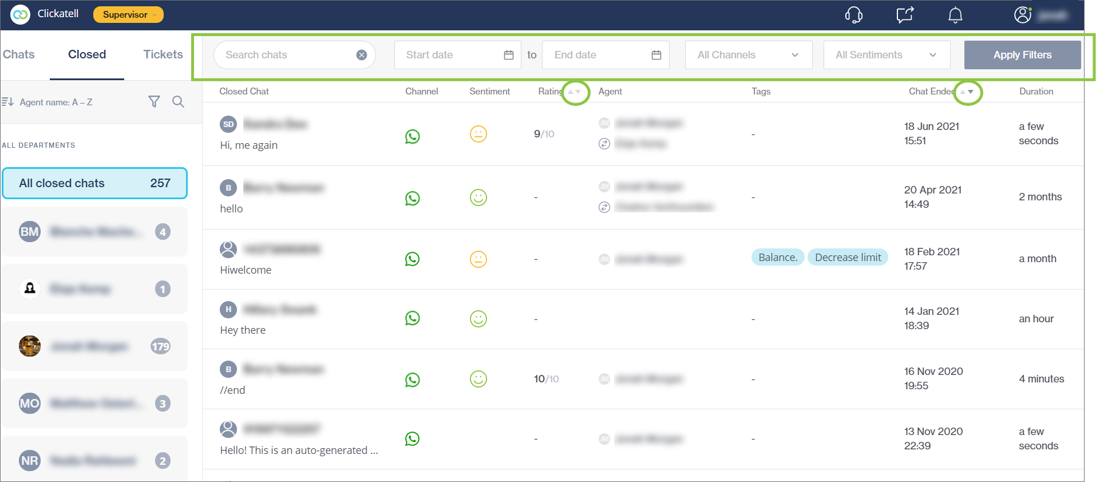Clear the Search chats field

[x=362, y=55]
